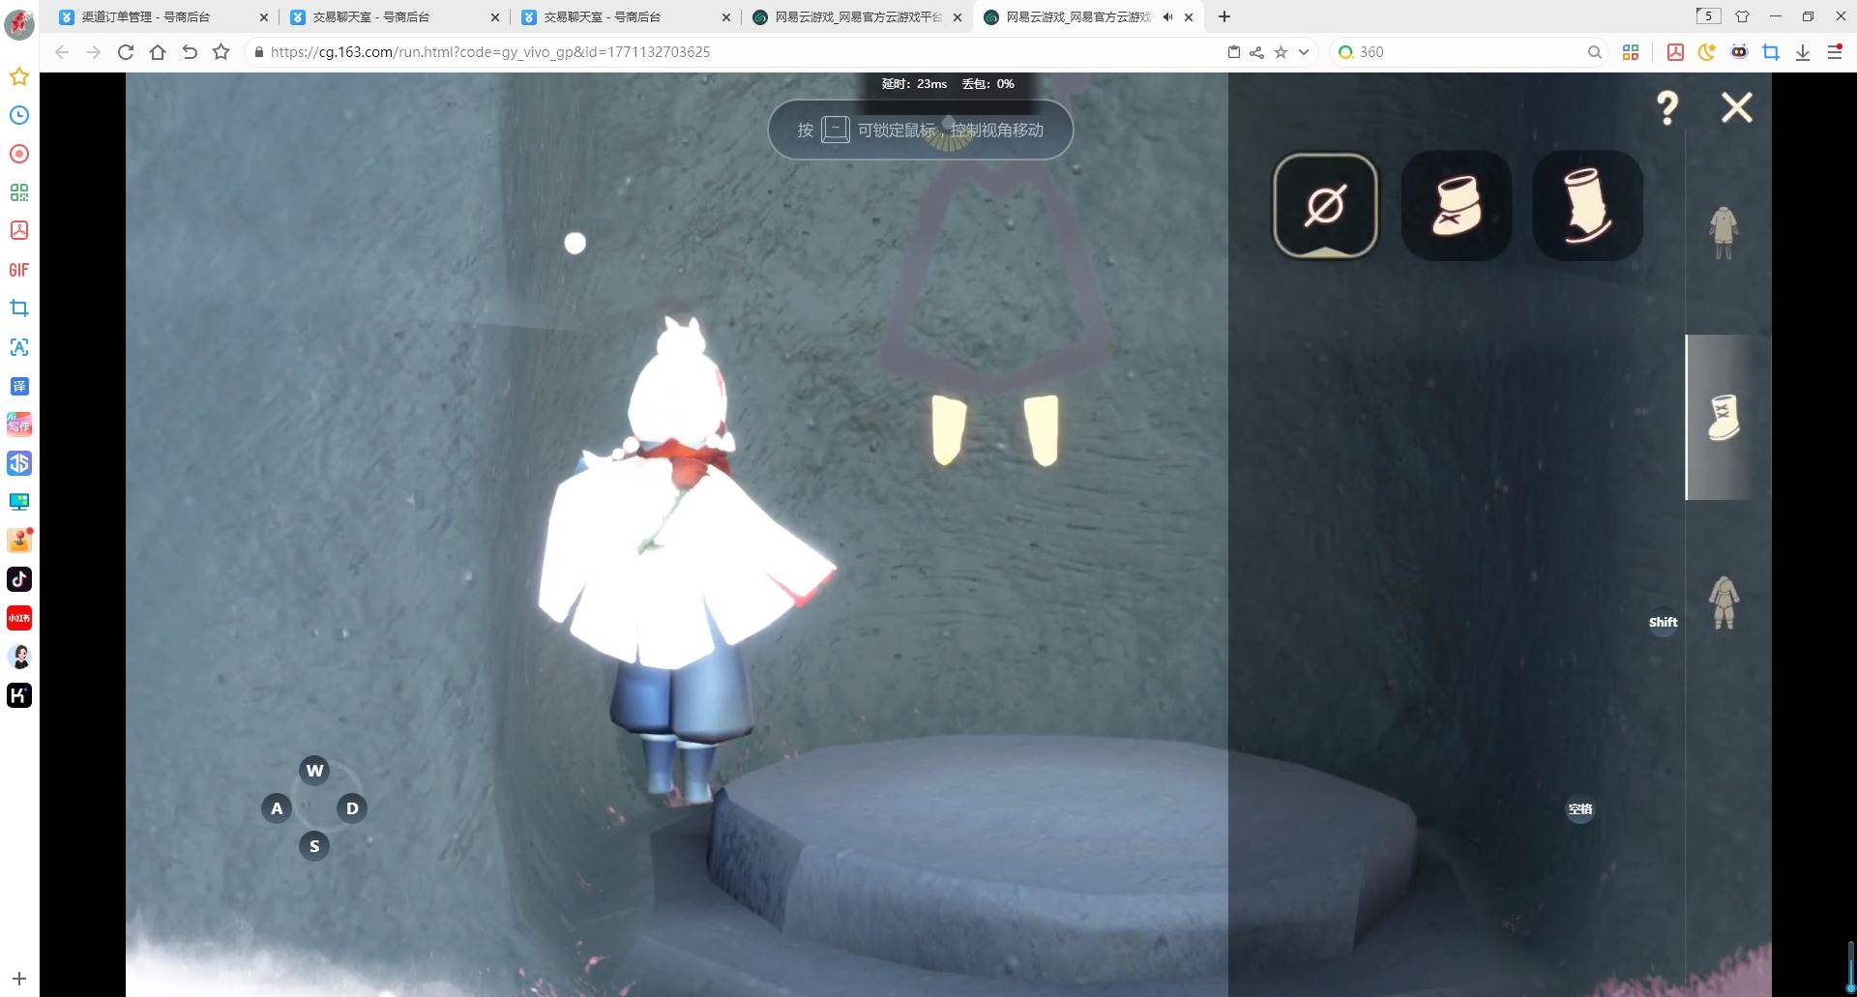Tap the 空格 (space) on-screen button
This screenshot has height=997, width=1857.
point(1580,809)
